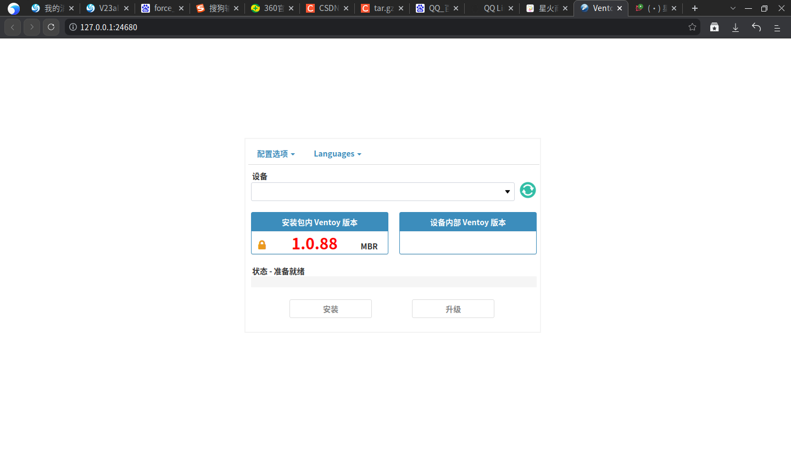The width and height of the screenshot is (791, 457).
Task: Click the undo arrow icon in browser toolbar
Action: [756, 27]
